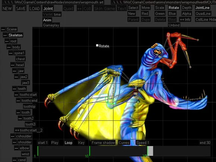The width and height of the screenshot is (216, 162).
Task: Click the Delete button
Action: point(160,20)
